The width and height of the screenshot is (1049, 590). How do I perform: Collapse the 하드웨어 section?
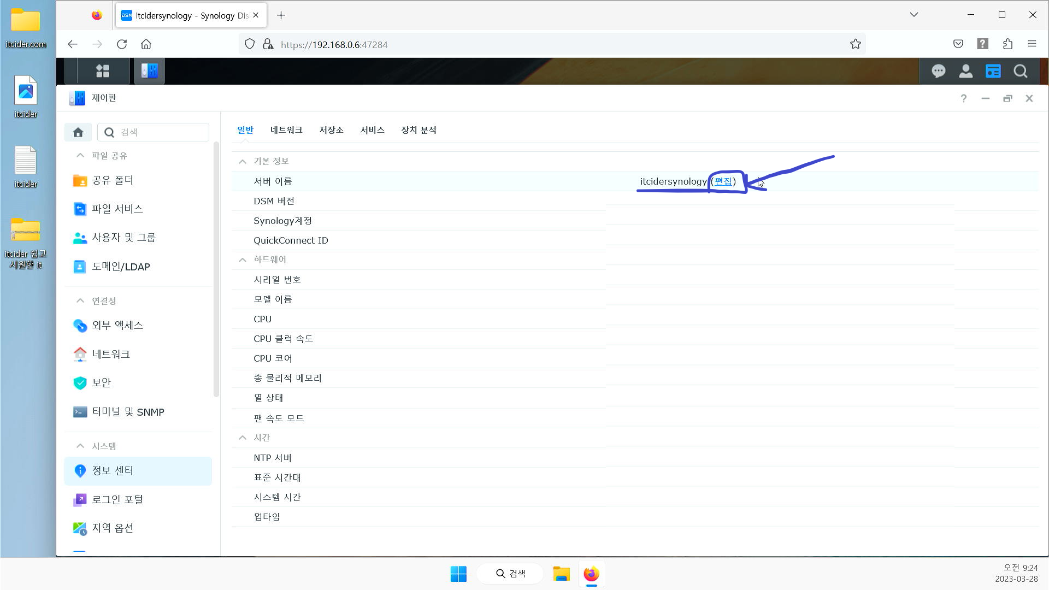coord(243,259)
